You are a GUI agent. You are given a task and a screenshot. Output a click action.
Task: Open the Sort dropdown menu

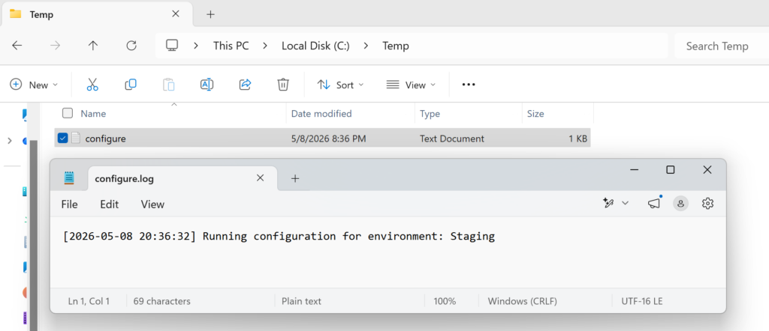point(340,85)
